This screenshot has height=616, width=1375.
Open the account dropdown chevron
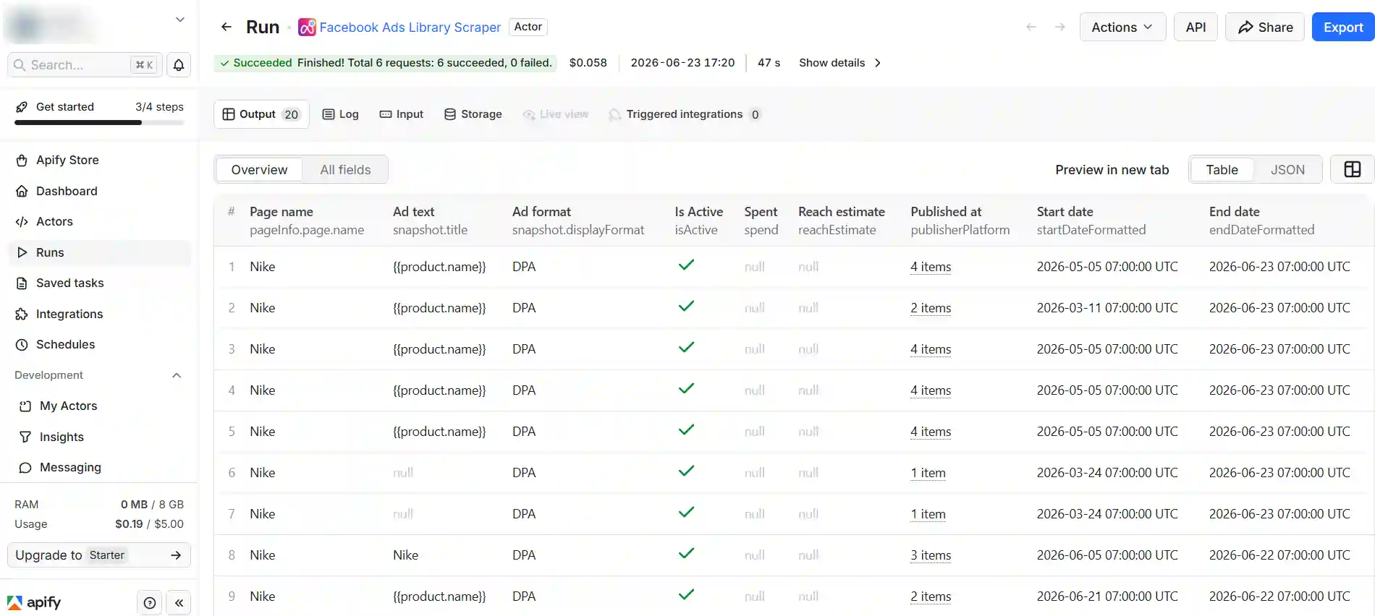pyautogui.click(x=180, y=20)
